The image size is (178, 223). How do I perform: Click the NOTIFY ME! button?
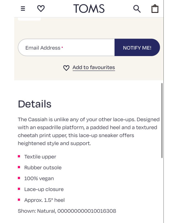coord(137,47)
